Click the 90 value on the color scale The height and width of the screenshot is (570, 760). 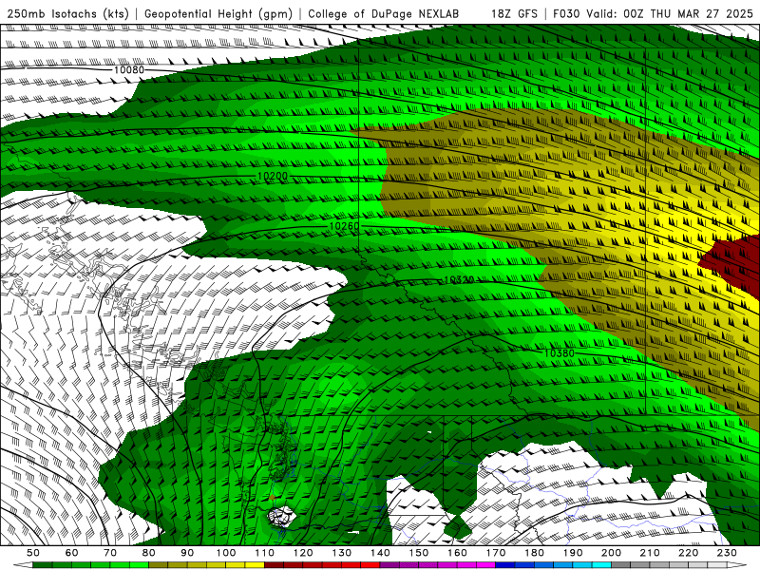tap(187, 553)
